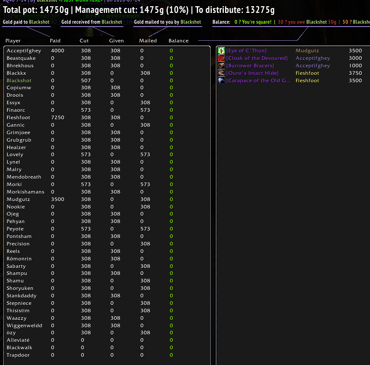Image resolution: width=370 pixels, height=365 pixels.
Task: Click the 'Gold paid to Blackshot' legend label
Action: click(x=26, y=22)
